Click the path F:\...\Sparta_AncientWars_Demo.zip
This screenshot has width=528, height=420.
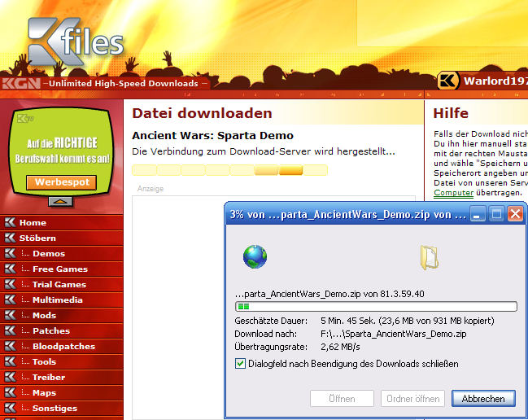(x=393, y=334)
